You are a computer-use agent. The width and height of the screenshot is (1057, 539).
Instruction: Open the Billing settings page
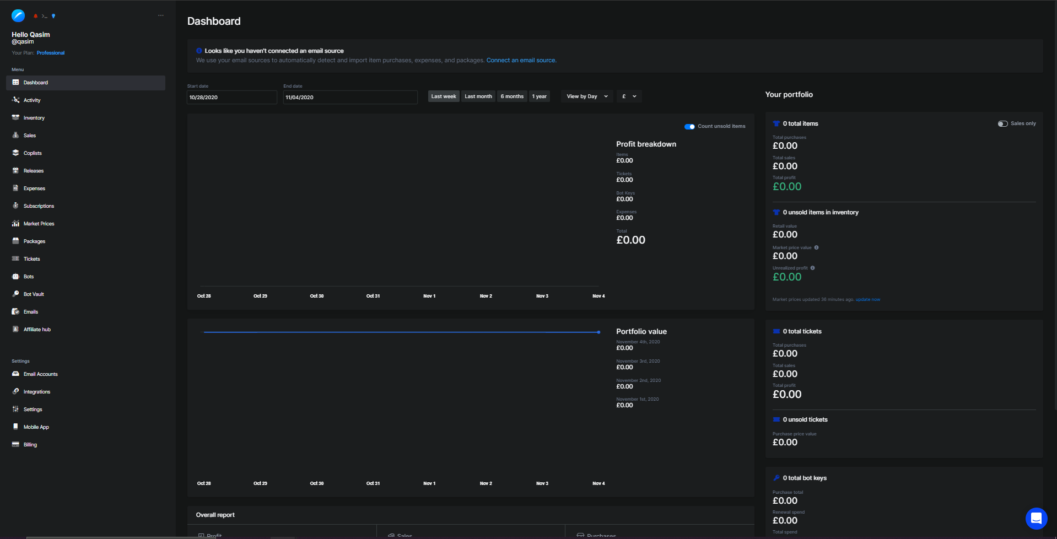[30, 445]
